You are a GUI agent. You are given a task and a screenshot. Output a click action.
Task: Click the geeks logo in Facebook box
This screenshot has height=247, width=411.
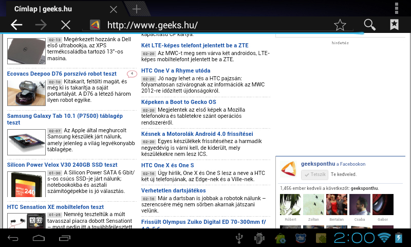[289, 169]
